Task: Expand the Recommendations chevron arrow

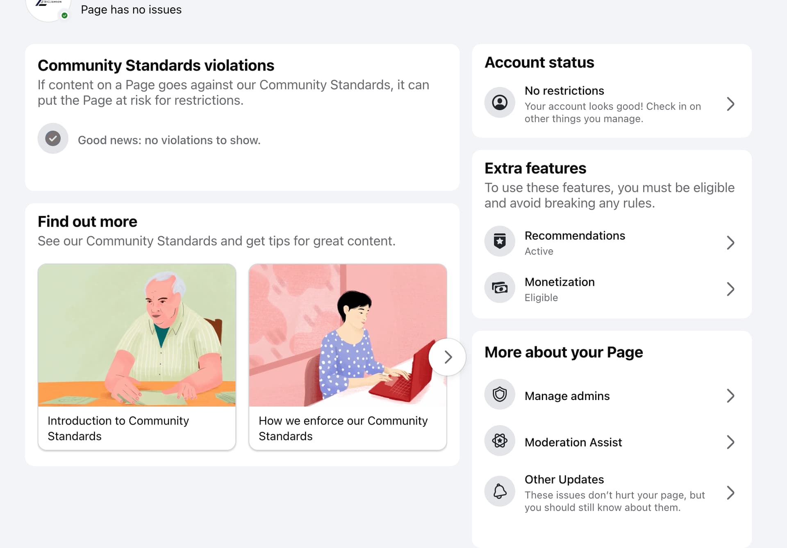Action: point(730,243)
